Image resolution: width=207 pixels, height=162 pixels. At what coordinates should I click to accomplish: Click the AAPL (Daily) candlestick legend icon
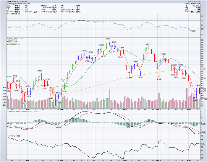7,38
